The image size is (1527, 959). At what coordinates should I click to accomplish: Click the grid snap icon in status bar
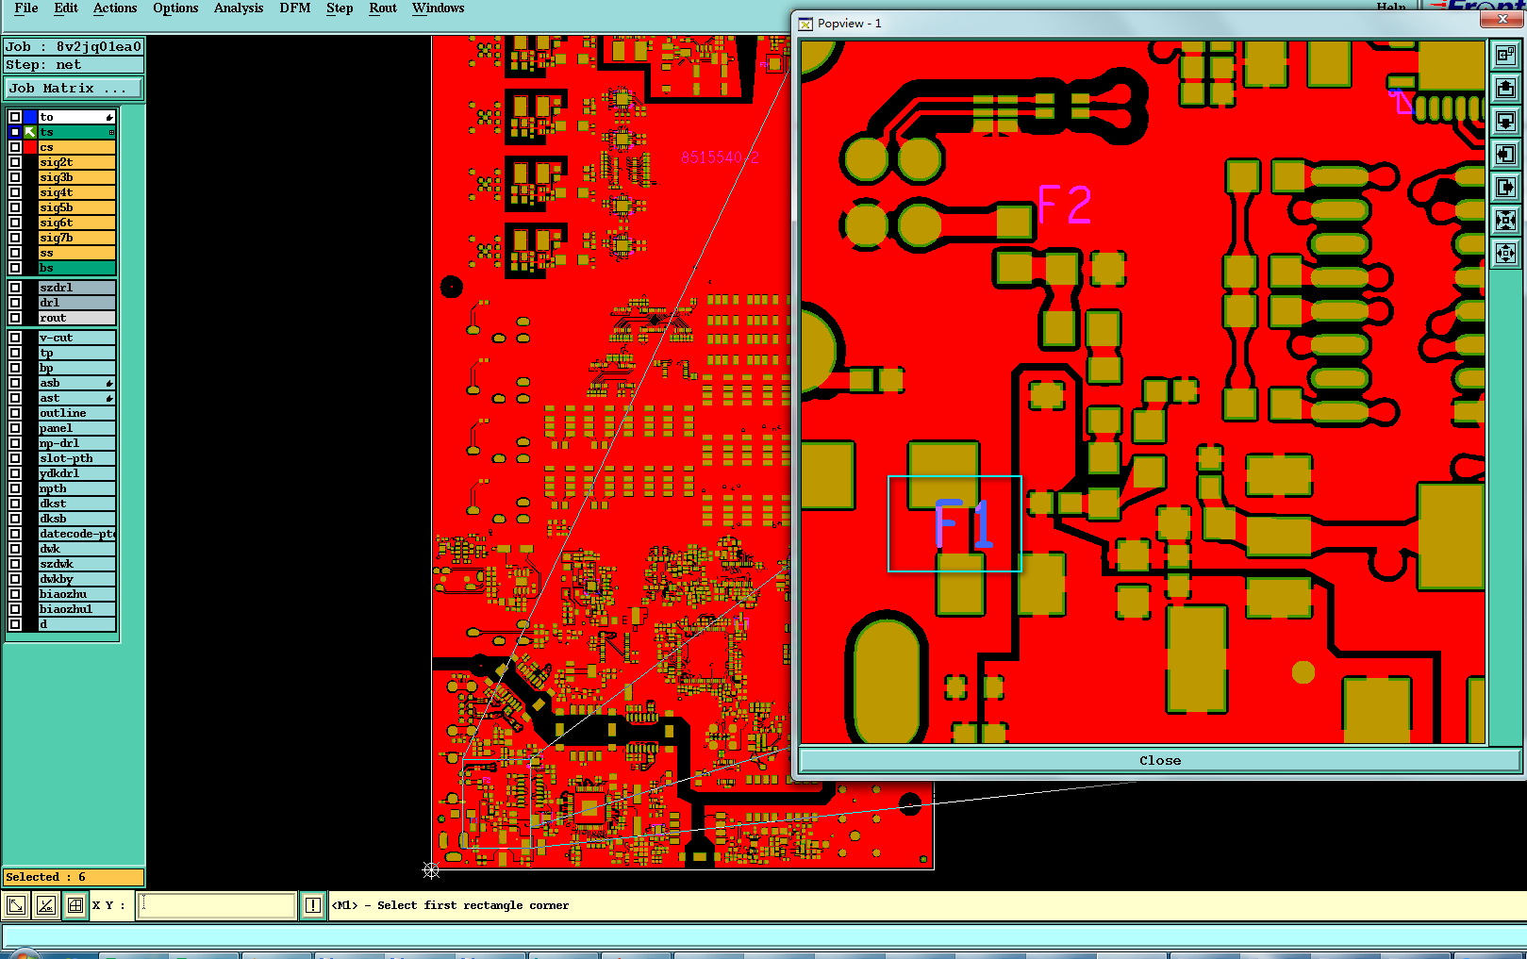[75, 905]
